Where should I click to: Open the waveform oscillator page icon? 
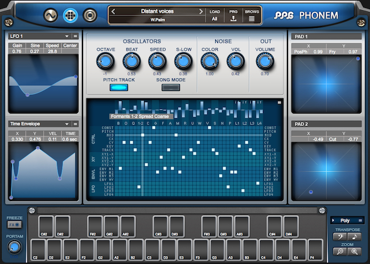(x=51, y=15)
